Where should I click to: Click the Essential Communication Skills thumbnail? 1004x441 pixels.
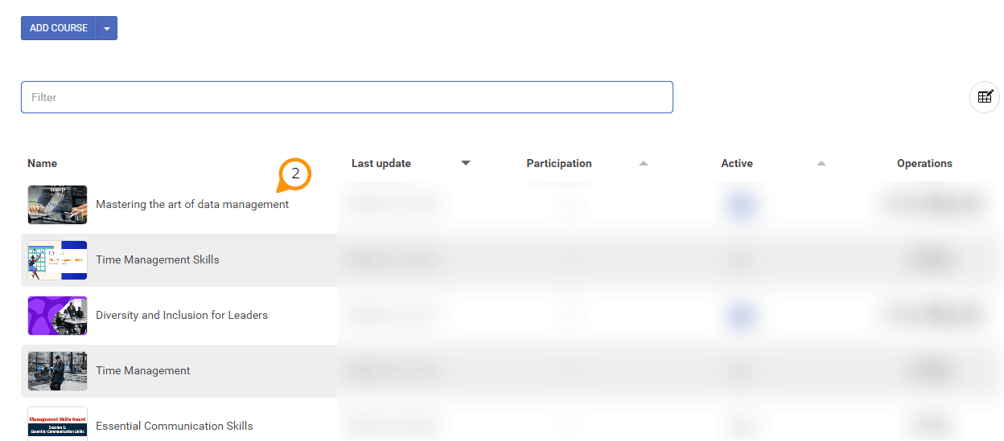(x=57, y=424)
